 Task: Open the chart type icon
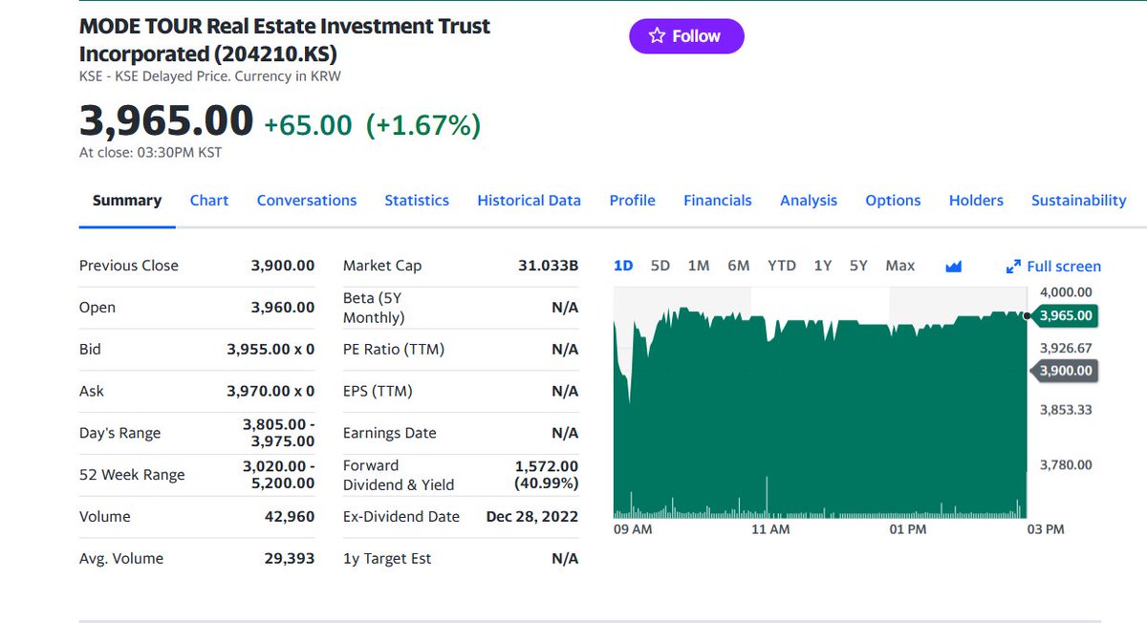(x=953, y=267)
